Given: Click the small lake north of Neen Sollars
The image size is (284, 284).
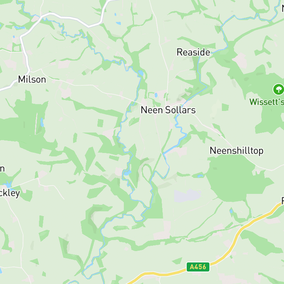Looking at the screenshot, I should [x=140, y=73].
